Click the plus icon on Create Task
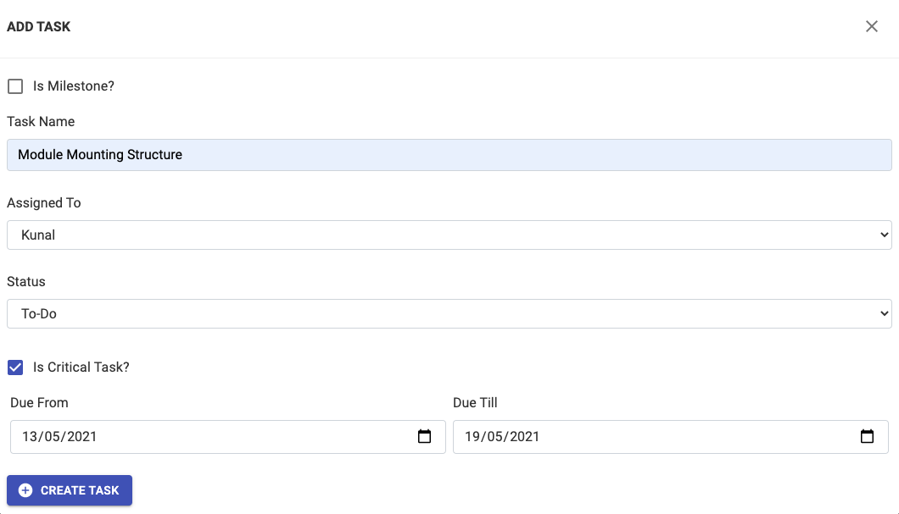This screenshot has height=514, width=899. click(25, 490)
